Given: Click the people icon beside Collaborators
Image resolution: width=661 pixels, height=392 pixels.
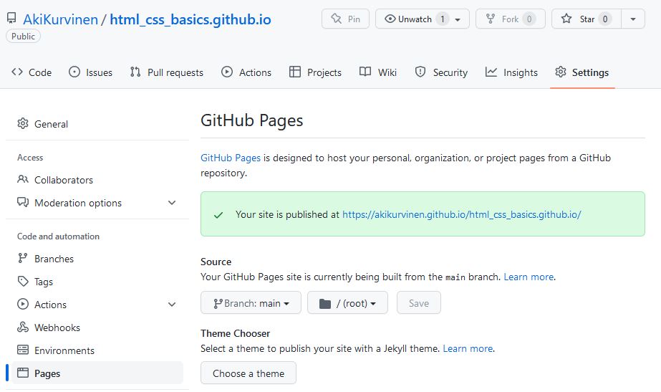Looking at the screenshot, I should pos(23,179).
